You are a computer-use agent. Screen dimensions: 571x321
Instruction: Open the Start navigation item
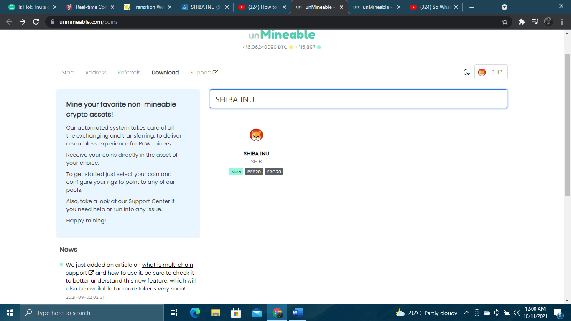[x=68, y=72]
